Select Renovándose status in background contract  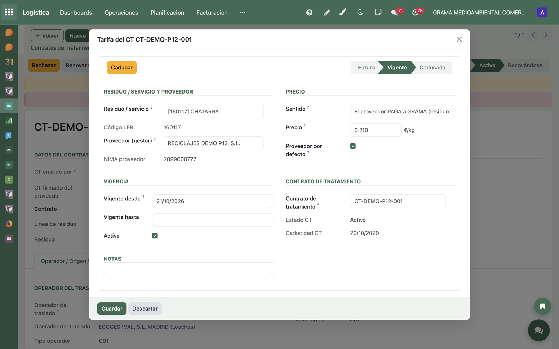click(x=525, y=65)
